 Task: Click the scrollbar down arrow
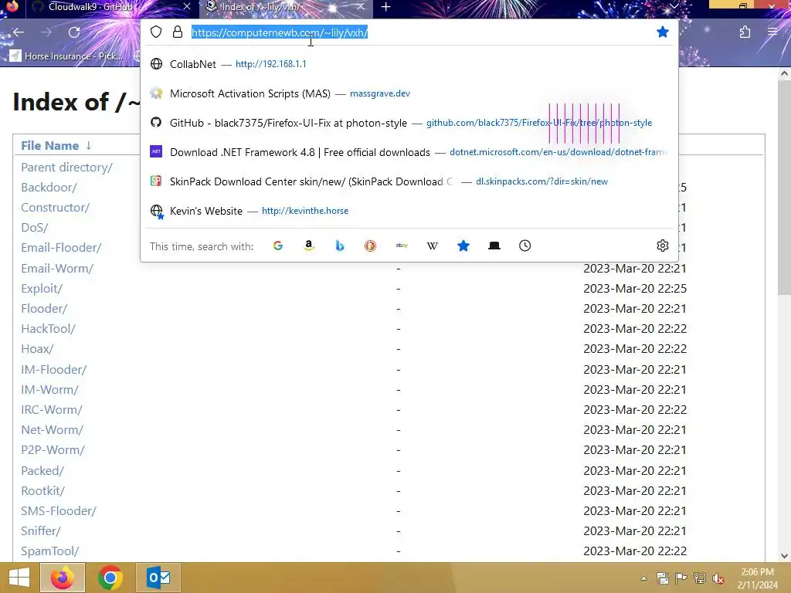(x=784, y=556)
